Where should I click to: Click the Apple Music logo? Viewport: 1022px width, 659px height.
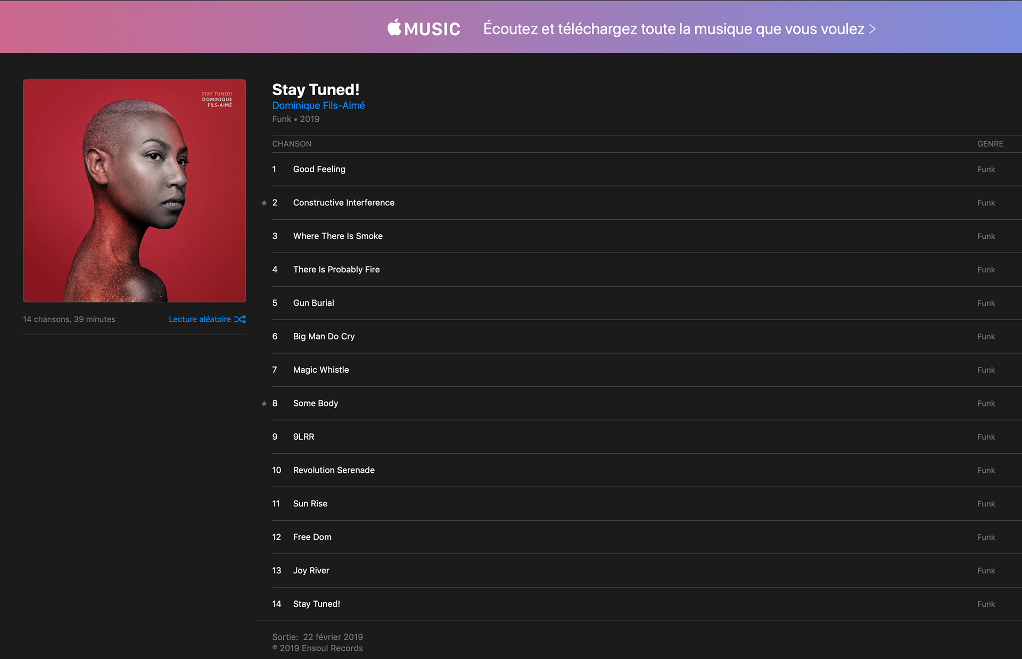tap(424, 28)
